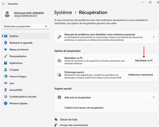Click the Rechercher un paramètre field
The height and width of the screenshot is (127, 159).
pyautogui.click(x=25, y=26)
